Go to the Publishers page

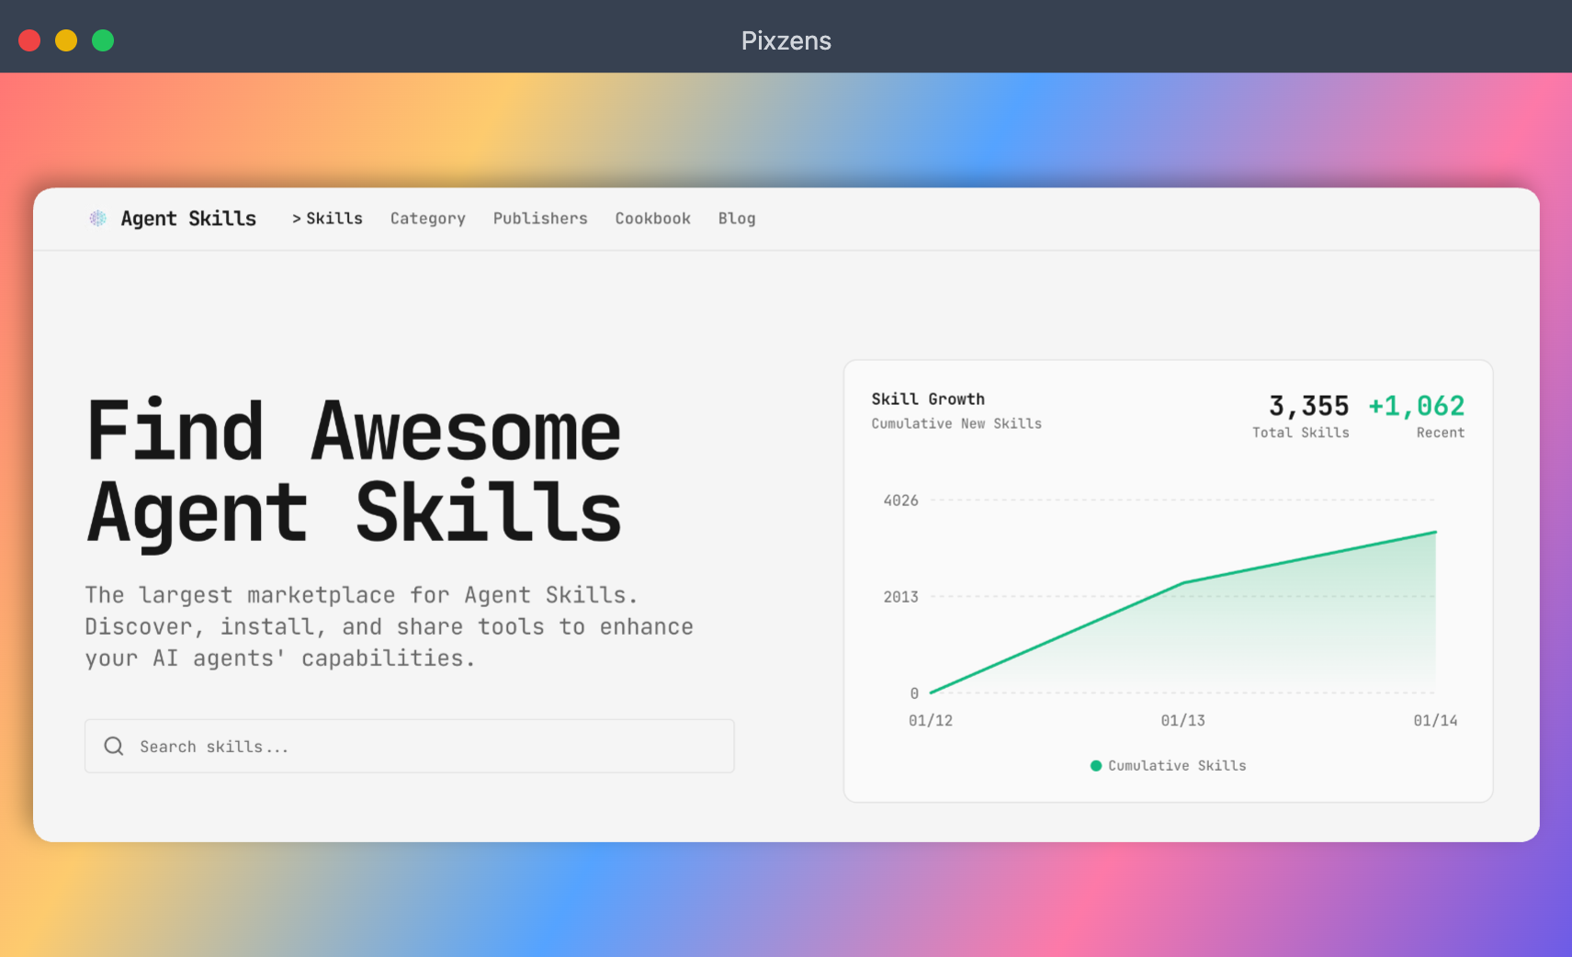540,219
